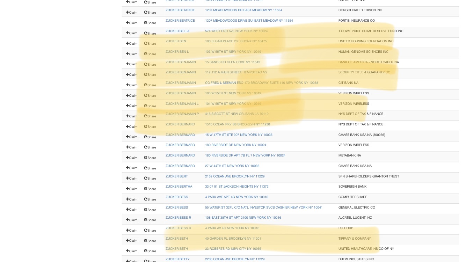The height and width of the screenshot is (262, 466).
Task: Share the ZUCKER BERT record
Action: (150, 178)
